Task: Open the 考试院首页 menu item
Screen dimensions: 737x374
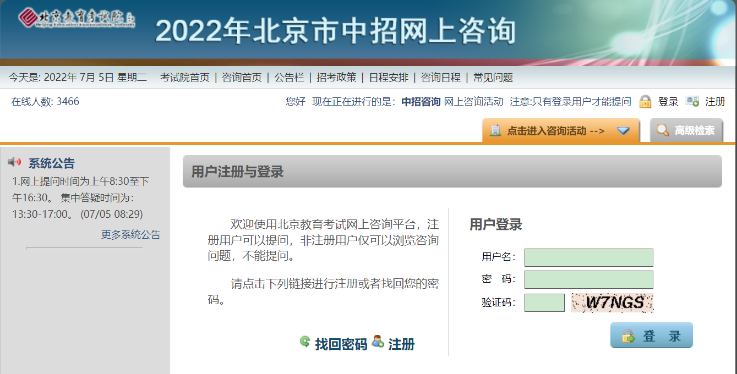Action: tap(185, 78)
